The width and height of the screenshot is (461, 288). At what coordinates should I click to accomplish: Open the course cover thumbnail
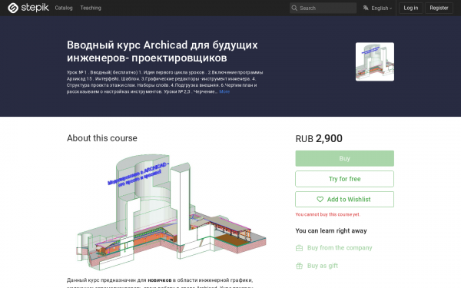375,61
